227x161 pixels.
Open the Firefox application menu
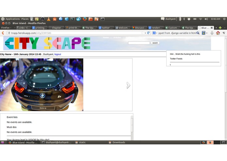pyautogui.click(x=6, y=28)
